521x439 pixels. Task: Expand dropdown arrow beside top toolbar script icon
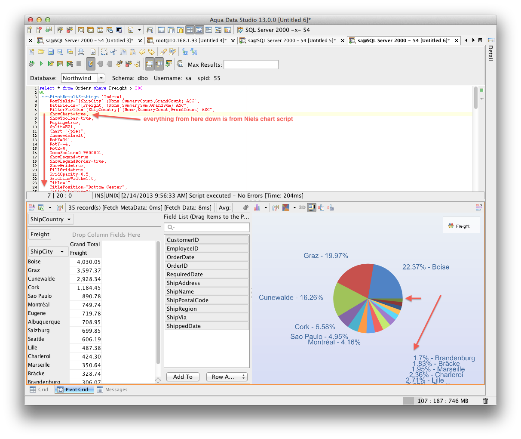(x=139, y=30)
